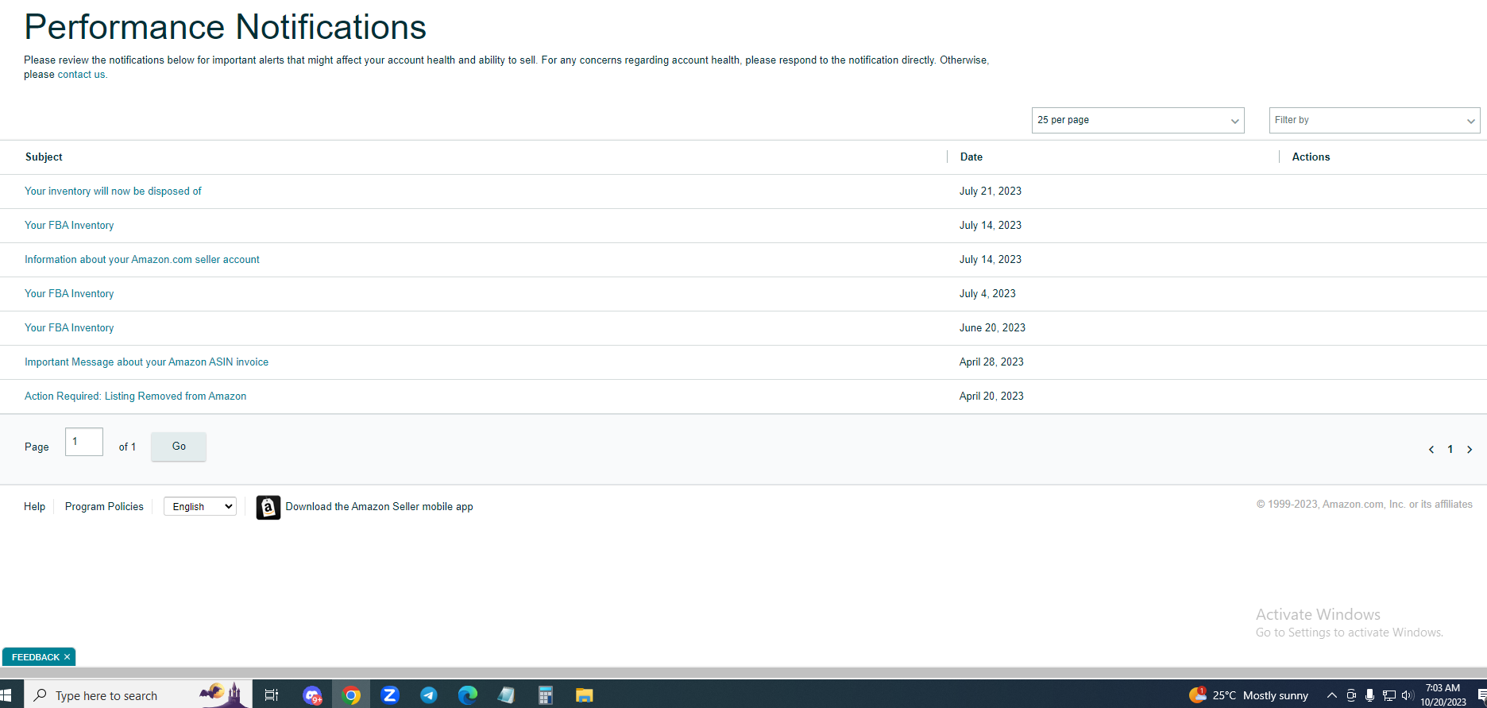The height and width of the screenshot is (708, 1487).
Task: Open the weather widget showing 25°C
Action: click(x=1249, y=695)
